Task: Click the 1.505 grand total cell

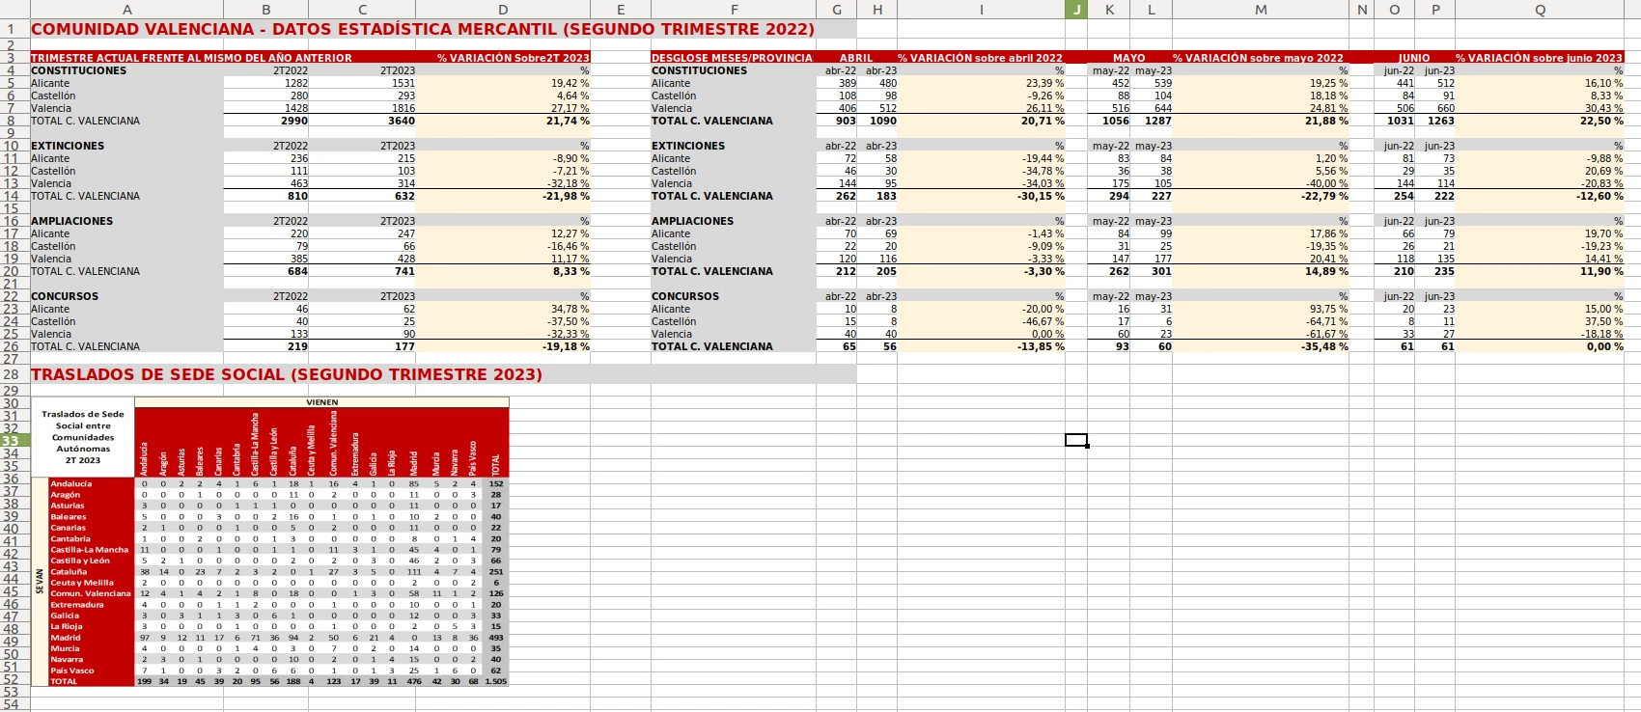Action: tap(496, 681)
